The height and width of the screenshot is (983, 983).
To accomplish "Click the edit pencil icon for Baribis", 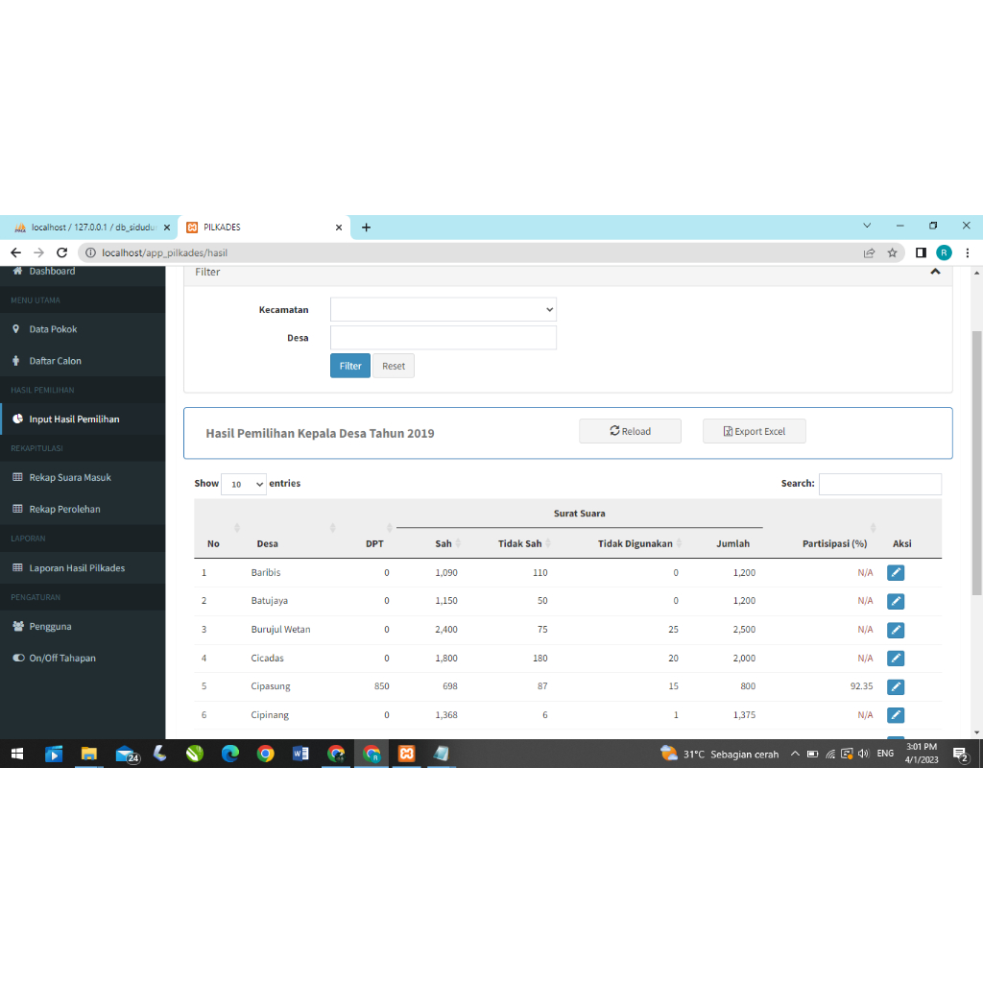I will click(895, 572).
